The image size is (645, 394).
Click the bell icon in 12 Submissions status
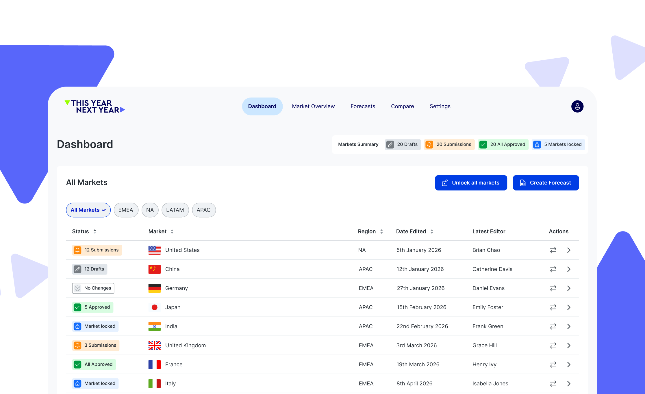(77, 250)
